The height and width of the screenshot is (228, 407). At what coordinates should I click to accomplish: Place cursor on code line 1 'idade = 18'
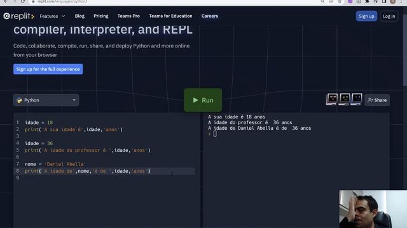click(x=39, y=122)
